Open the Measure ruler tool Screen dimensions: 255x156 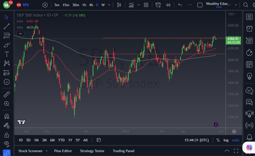[6, 94]
